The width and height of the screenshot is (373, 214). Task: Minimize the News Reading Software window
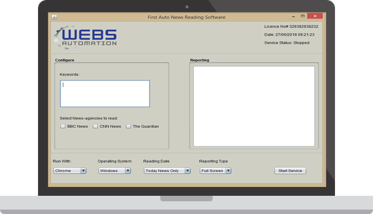point(293,17)
